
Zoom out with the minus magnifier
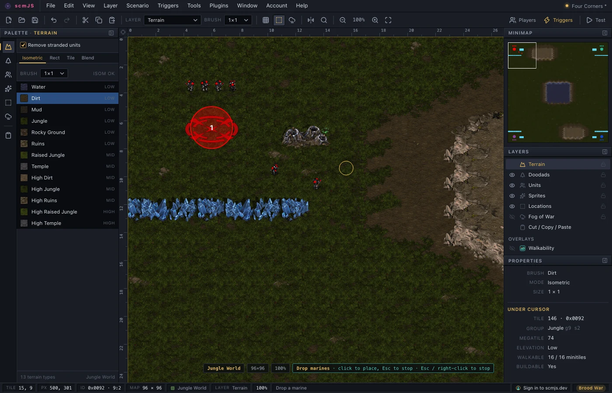pos(343,20)
